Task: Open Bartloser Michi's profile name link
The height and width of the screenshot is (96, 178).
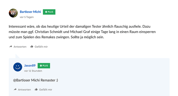Action: (x=30, y=12)
